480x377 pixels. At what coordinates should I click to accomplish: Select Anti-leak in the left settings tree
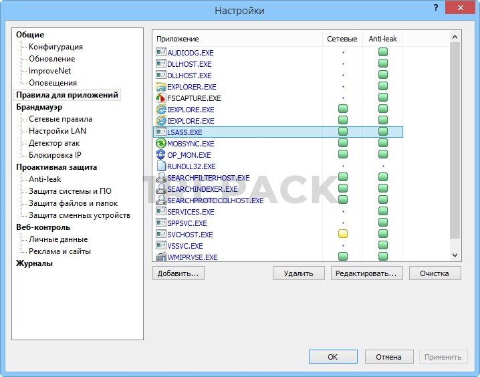[x=45, y=179]
